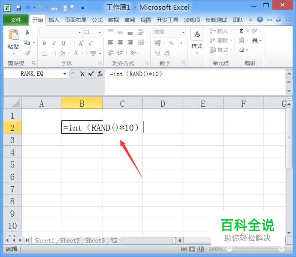Toggle Align Text Left
Viewport: 296px width, 257px height.
(x=110, y=42)
